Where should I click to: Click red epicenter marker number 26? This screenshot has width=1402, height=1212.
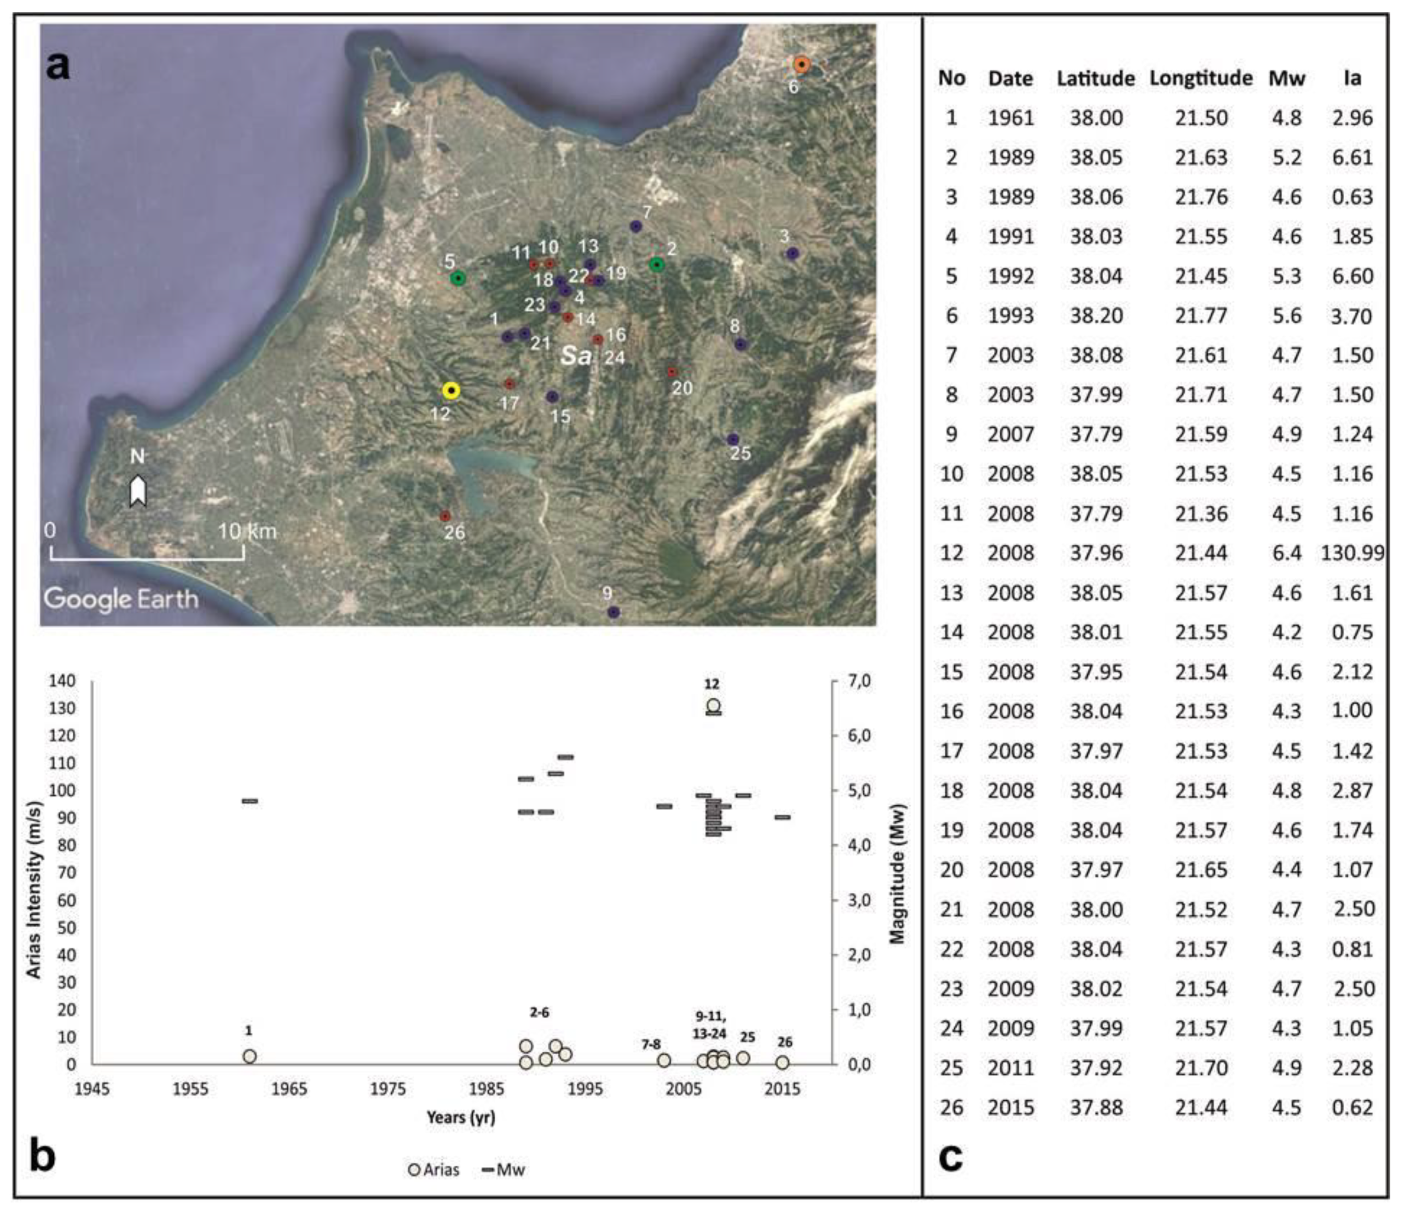click(445, 516)
